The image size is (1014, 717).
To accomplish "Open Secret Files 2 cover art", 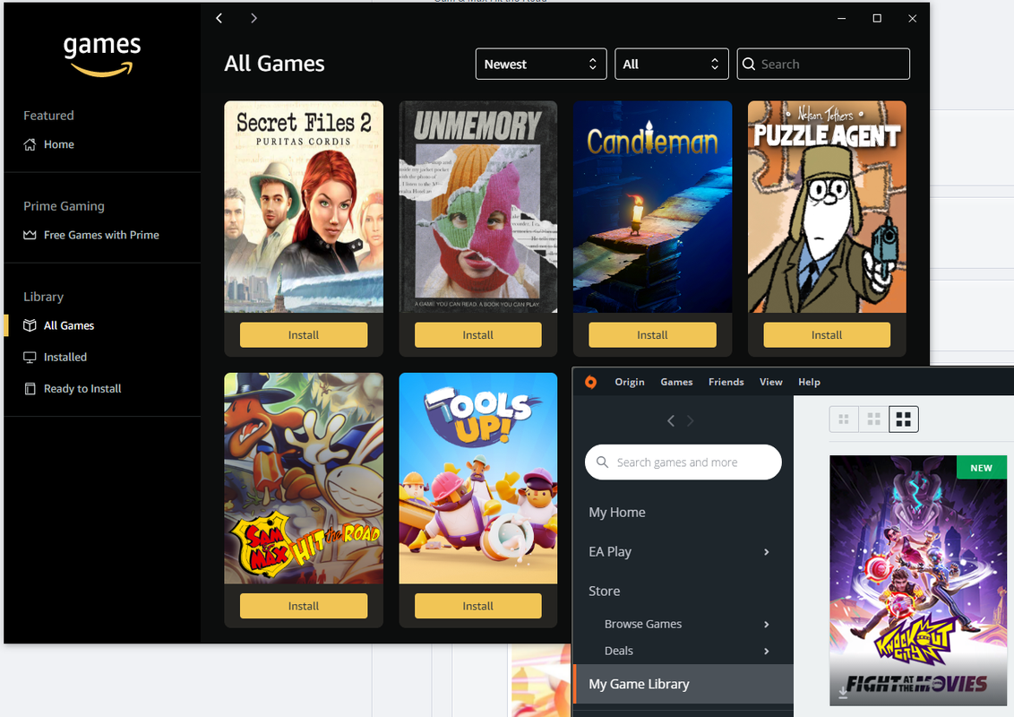I will [x=304, y=206].
